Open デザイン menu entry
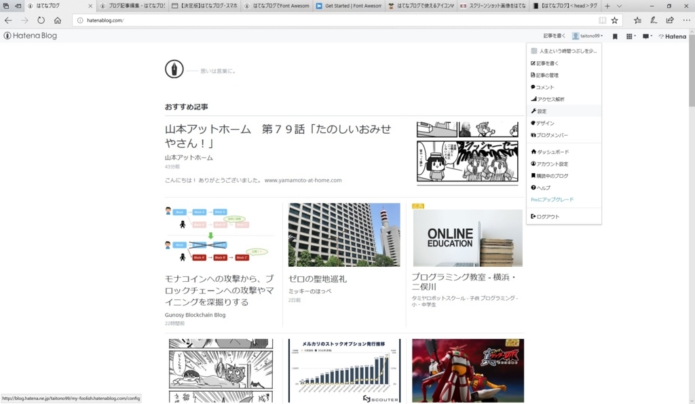This screenshot has height=404, width=695. point(564,124)
